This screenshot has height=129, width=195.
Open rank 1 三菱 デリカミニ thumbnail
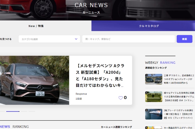(x=154, y=79)
